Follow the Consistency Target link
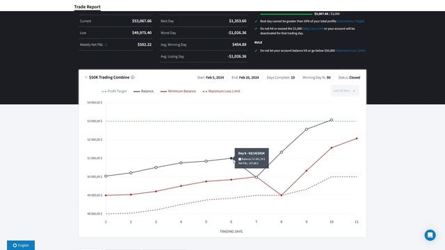445x250 pixels. coord(350,22)
